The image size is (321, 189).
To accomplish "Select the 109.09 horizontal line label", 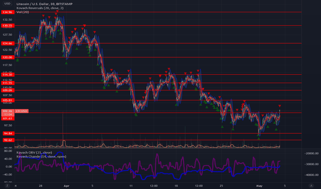I will coord(8,90).
